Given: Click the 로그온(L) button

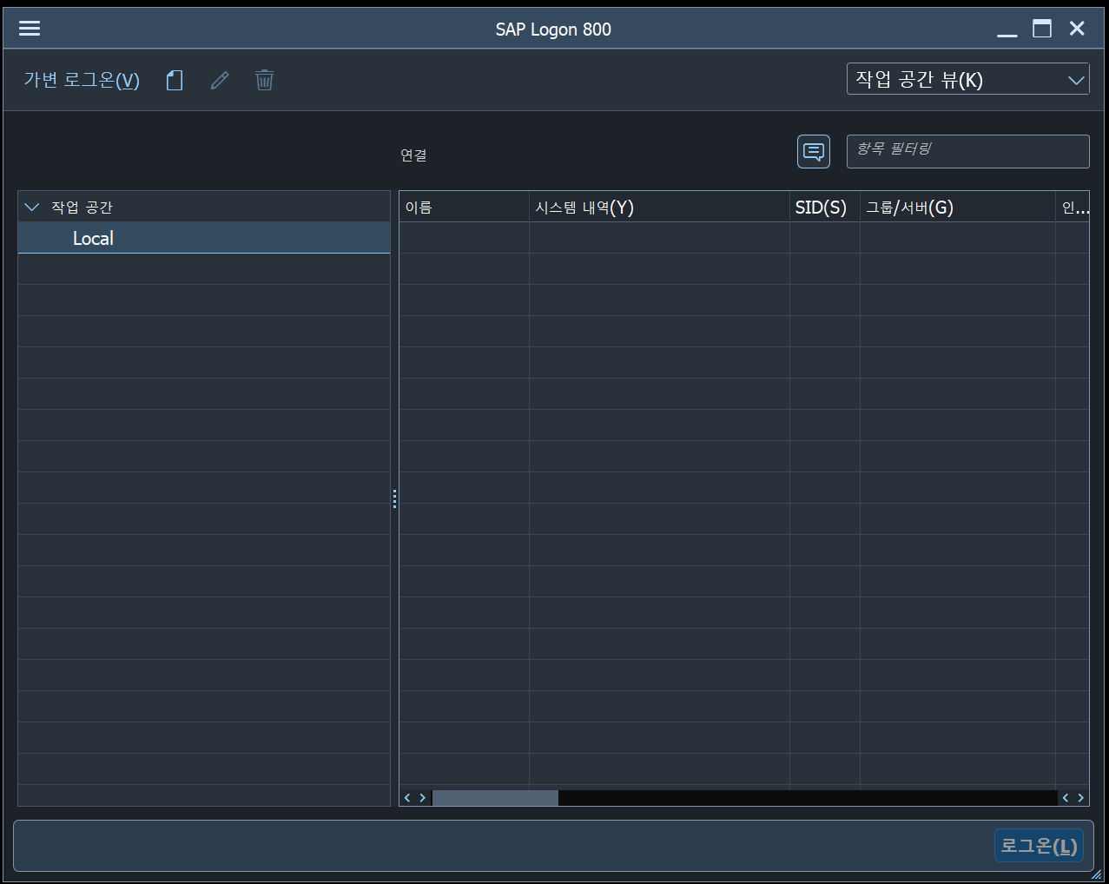Looking at the screenshot, I should pyautogui.click(x=1039, y=846).
